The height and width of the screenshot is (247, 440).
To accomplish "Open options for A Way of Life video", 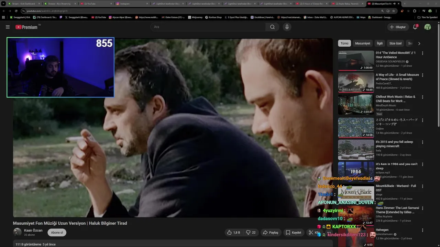I will tap(422, 75).
